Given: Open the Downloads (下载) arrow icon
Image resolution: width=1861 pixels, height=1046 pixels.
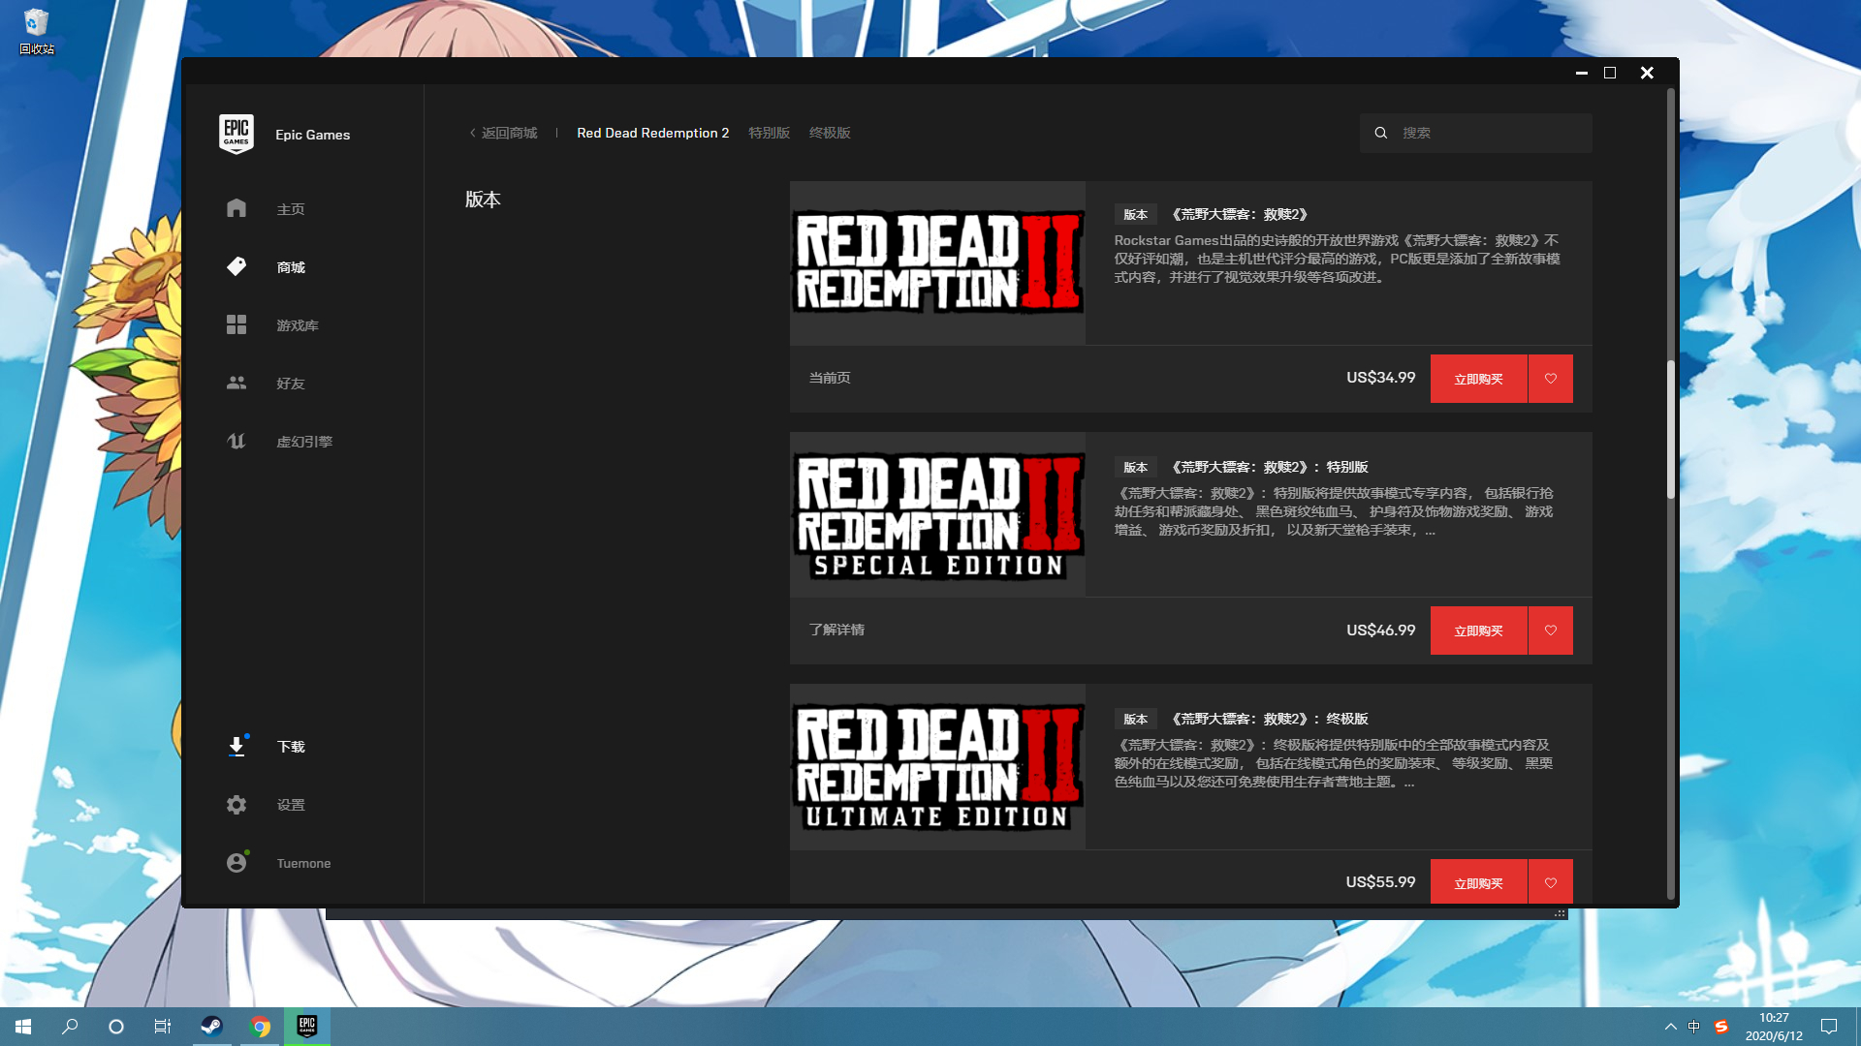Looking at the screenshot, I should (237, 747).
